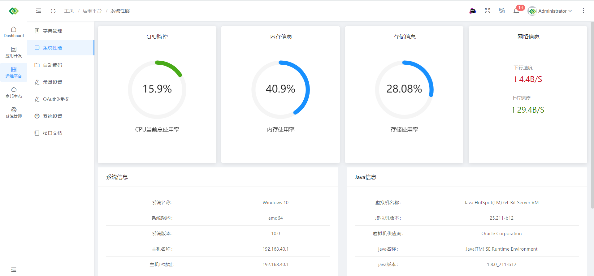The image size is (594, 276).
Task: Toggle sidebar with bottom-left collapse icon
Action: click(14, 270)
